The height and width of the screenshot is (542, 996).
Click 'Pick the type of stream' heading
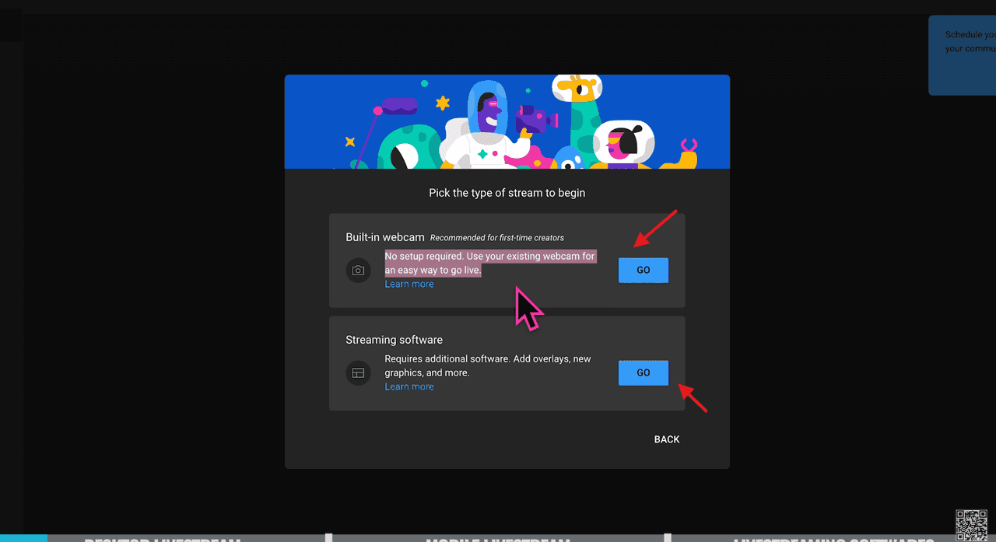tap(507, 192)
